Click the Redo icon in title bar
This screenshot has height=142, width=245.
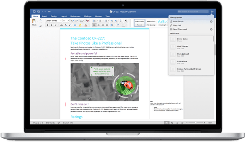[x=50, y=11]
